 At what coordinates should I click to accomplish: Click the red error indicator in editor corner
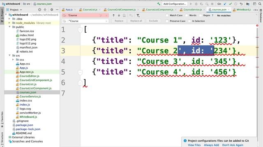257,25
